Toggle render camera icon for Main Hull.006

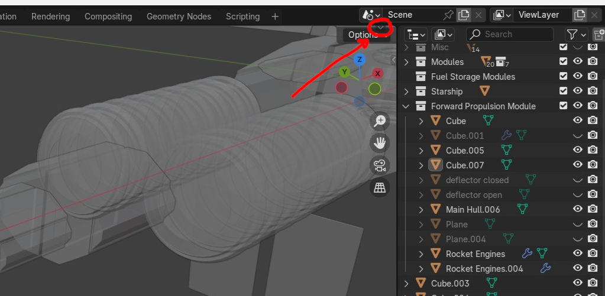coord(592,209)
